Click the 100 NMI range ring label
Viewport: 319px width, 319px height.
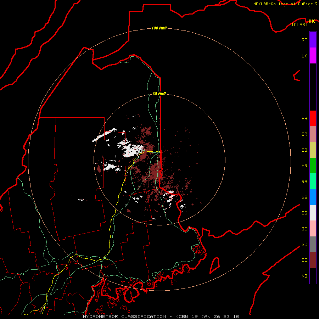[x=159, y=28]
